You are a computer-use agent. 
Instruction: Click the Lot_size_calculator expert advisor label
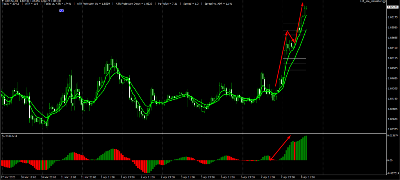click(x=376, y=2)
